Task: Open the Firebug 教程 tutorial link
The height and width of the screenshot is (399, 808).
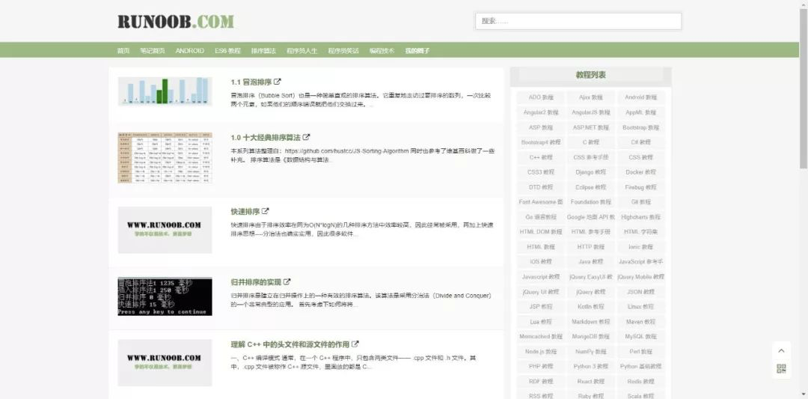Action: click(x=640, y=186)
